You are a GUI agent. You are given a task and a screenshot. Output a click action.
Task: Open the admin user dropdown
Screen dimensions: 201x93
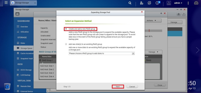pyautogui.click(x=178, y=3)
